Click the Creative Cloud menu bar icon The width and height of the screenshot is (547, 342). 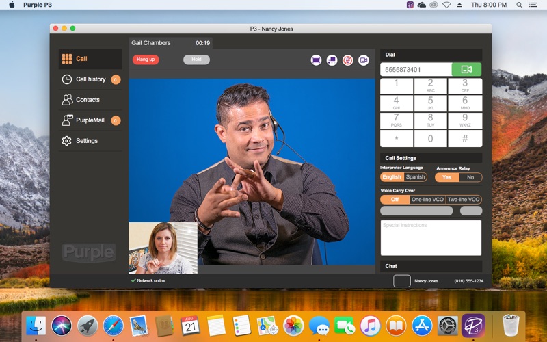coord(433,5)
